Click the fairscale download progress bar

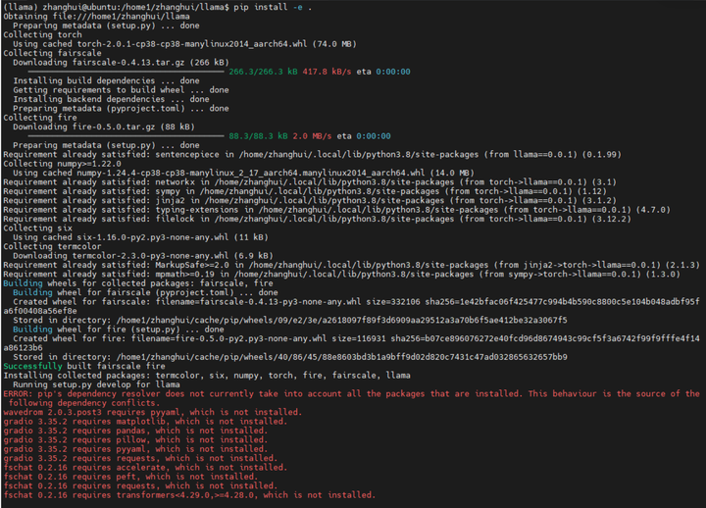tap(126, 72)
